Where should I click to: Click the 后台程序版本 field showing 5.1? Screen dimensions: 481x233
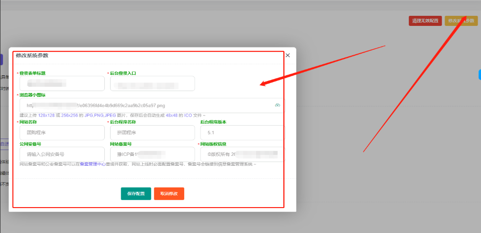242,133
